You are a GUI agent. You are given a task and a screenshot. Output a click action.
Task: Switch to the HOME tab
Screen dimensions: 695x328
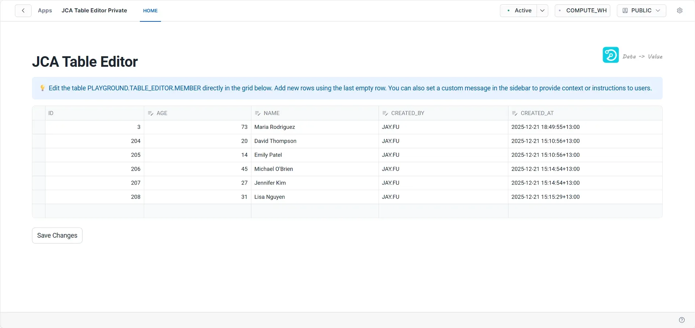tap(150, 11)
